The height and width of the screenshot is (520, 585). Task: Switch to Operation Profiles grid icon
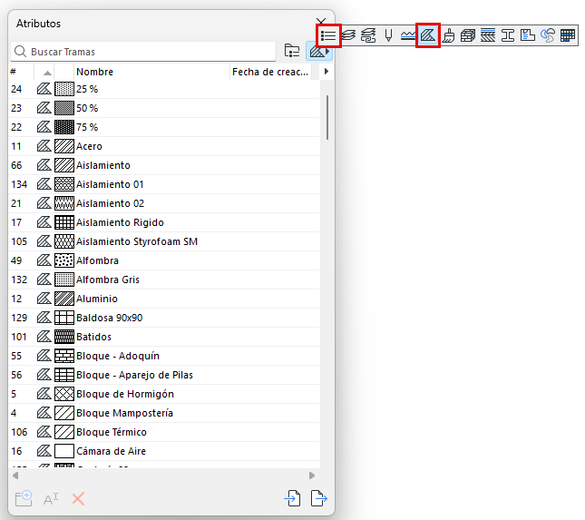[x=568, y=35]
